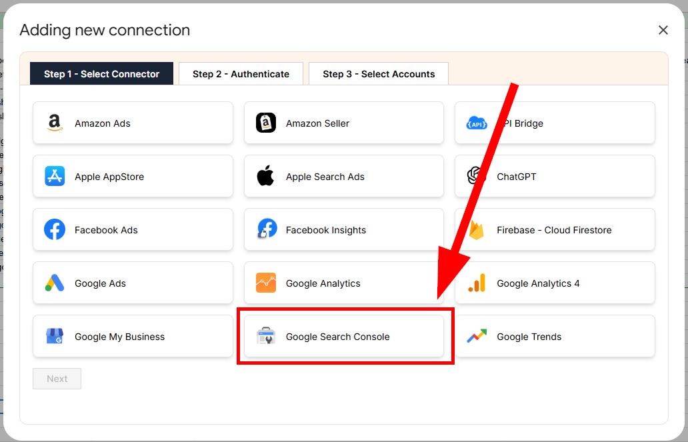Pick the Apple Search Ads apple logo
This screenshot has width=688, height=442.
point(265,176)
